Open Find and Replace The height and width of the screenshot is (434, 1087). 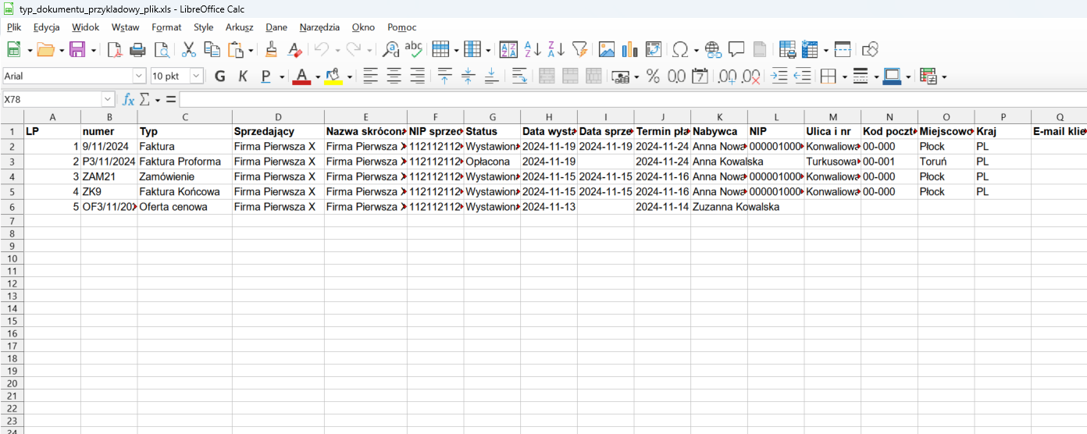(391, 50)
